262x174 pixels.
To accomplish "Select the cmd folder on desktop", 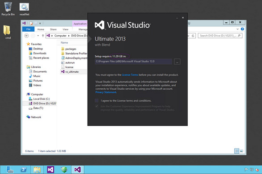I will [x=8, y=32].
